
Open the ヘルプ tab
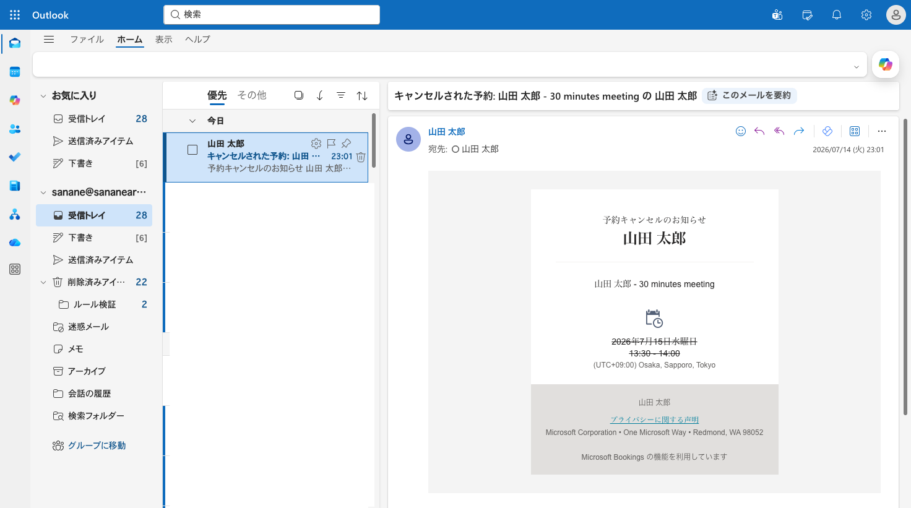197,39
